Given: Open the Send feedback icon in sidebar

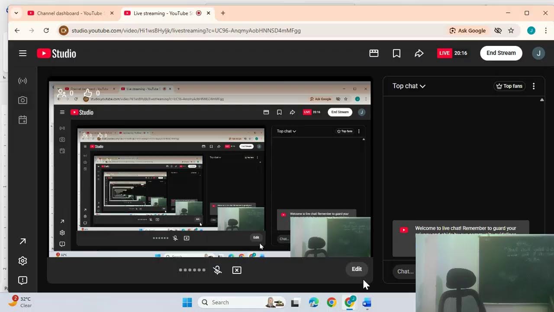Looking at the screenshot, I should click(x=23, y=280).
